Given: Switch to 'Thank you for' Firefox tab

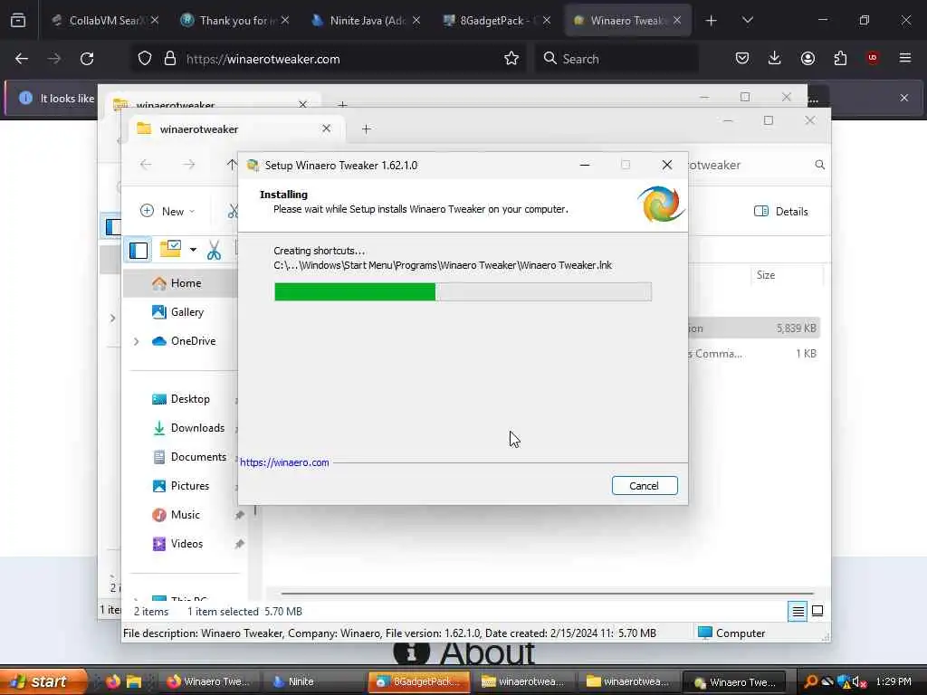Looking at the screenshot, I should coord(234,20).
